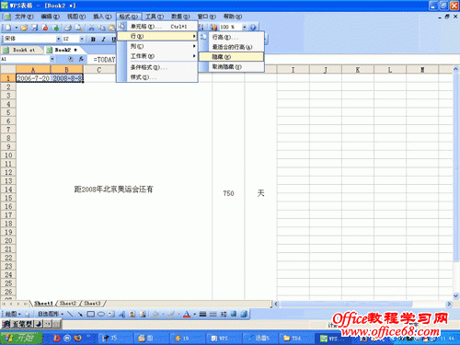Image resolution: width=460 pixels, height=345 pixels.
Task: Open the font size dropdown
Action: point(82,39)
